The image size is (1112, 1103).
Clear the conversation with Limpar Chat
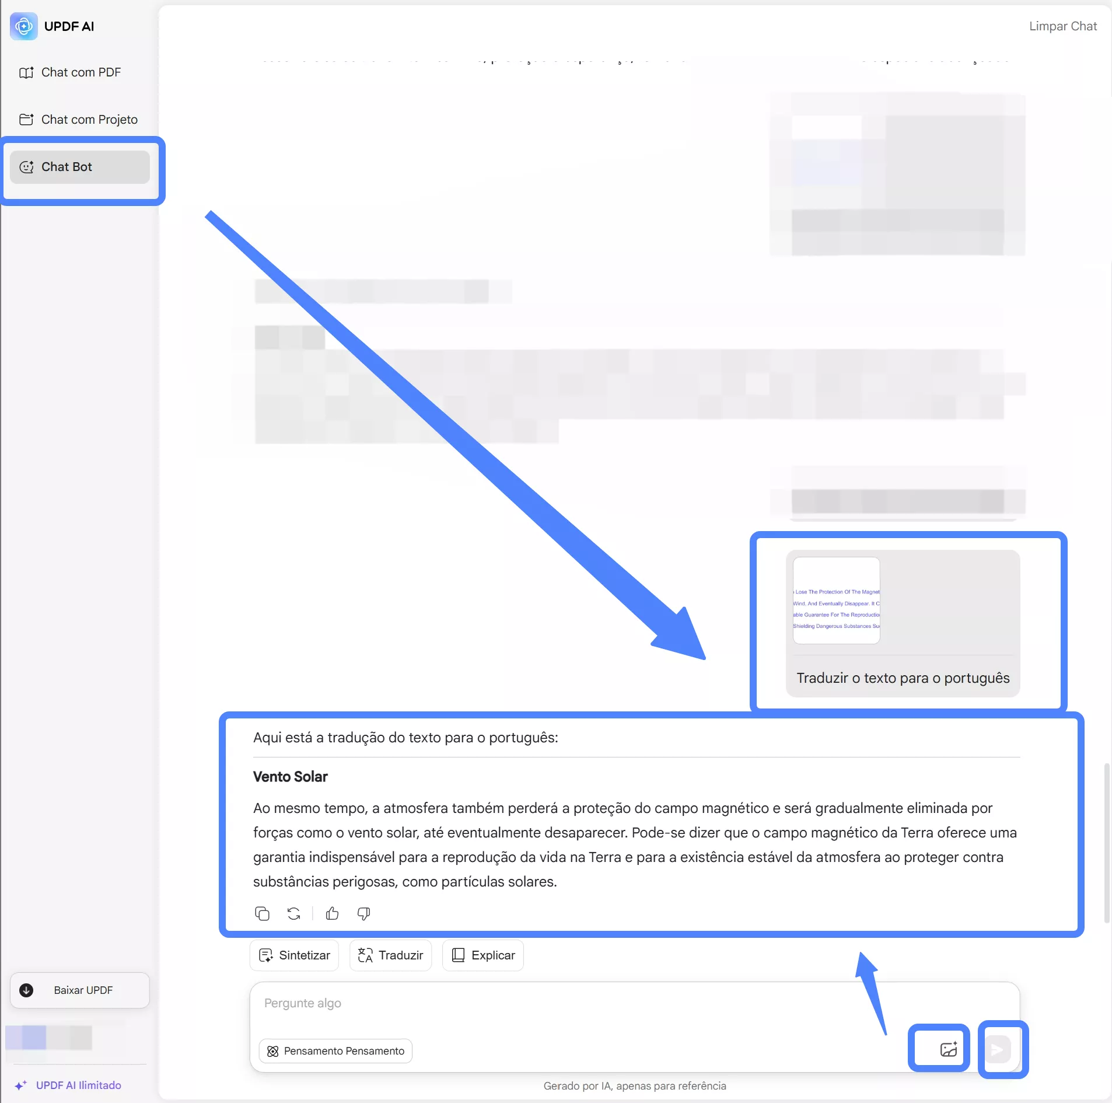pos(1063,26)
